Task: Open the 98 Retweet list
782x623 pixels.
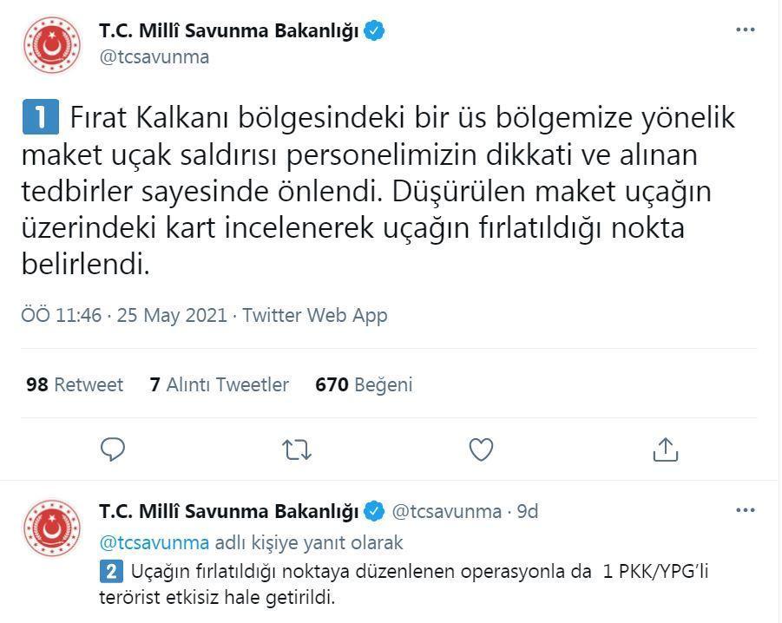Action: (74, 384)
